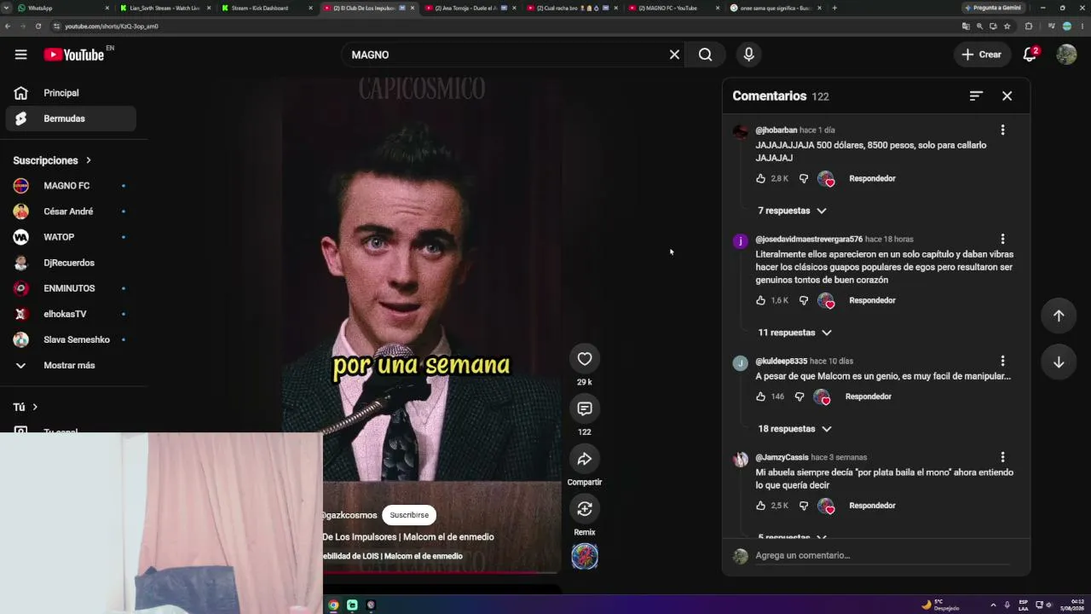This screenshot has height=614, width=1091.
Task: Reply to the @kuldeep8335 comment
Action: 868,397
